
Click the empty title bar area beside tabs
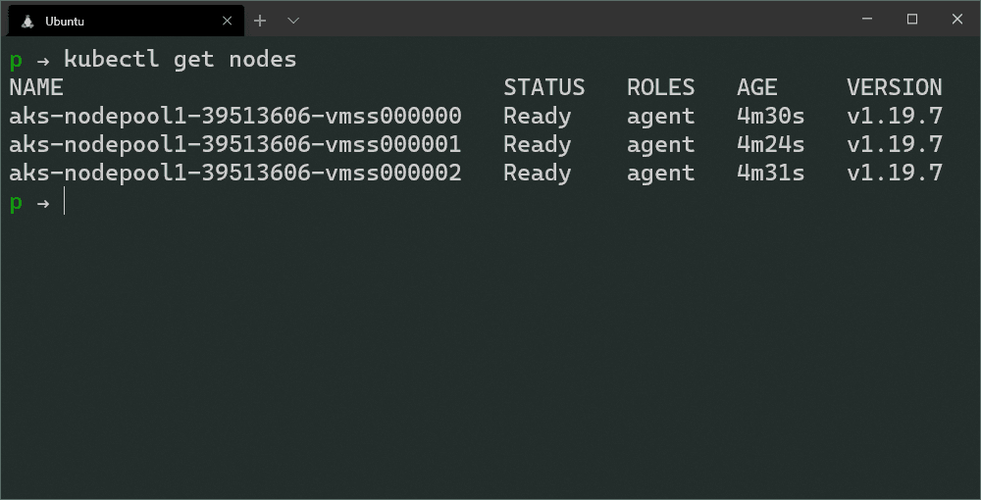pyautogui.click(x=569, y=20)
